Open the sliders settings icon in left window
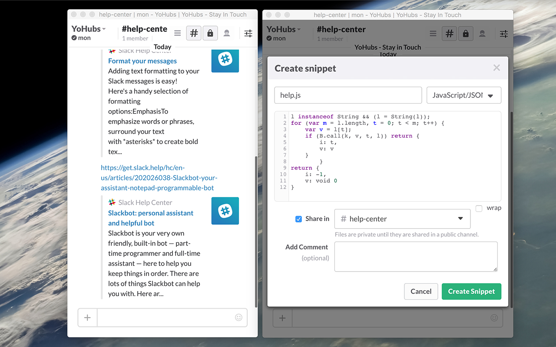This screenshot has height=347, width=556. pyautogui.click(x=248, y=33)
